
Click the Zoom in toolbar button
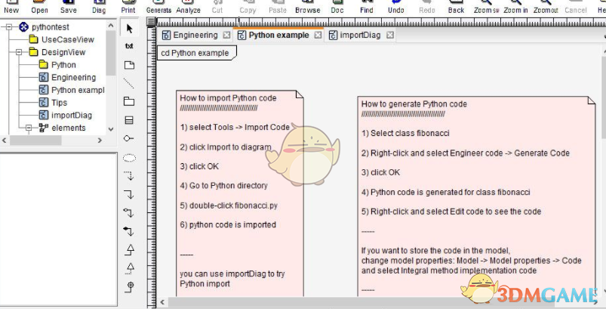point(516,7)
